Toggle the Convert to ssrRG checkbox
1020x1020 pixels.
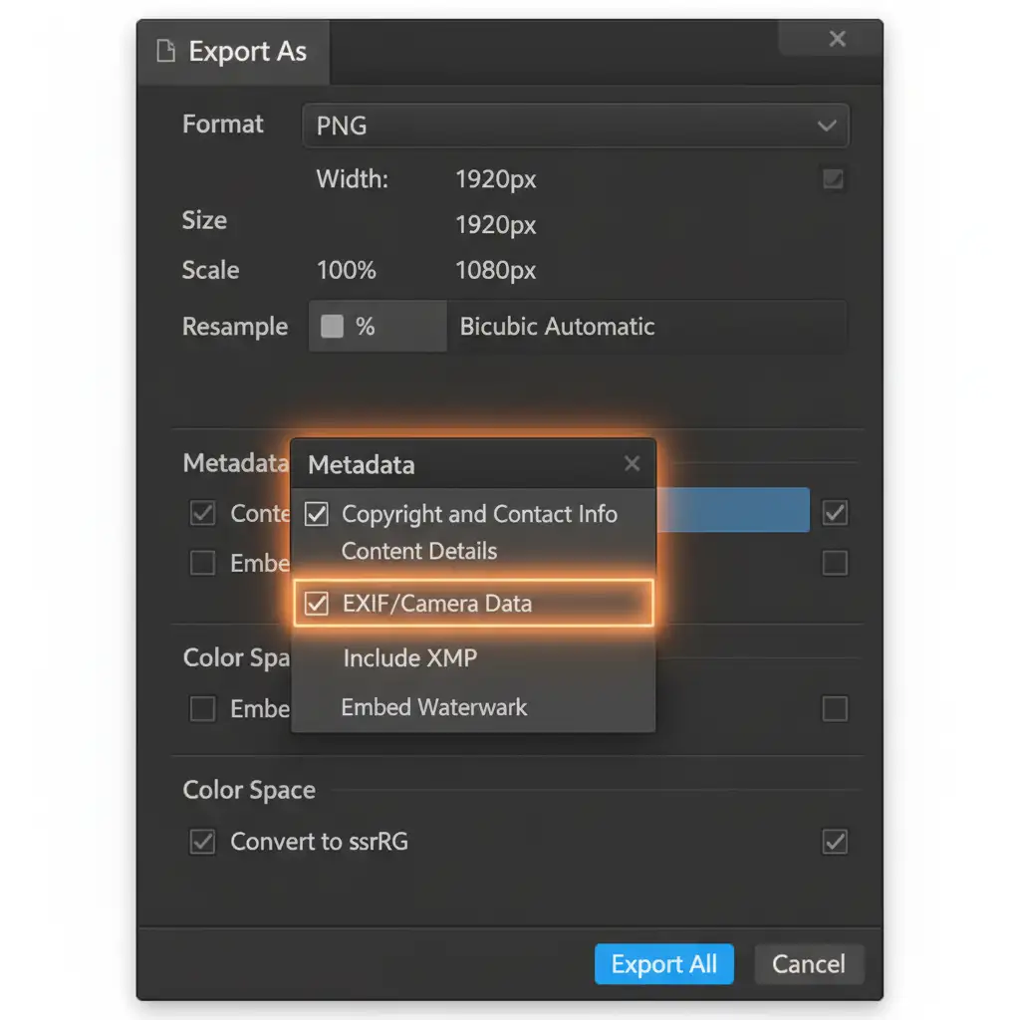point(202,842)
